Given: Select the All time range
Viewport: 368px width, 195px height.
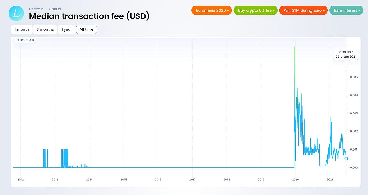Looking at the screenshot, I should point(86,29).
